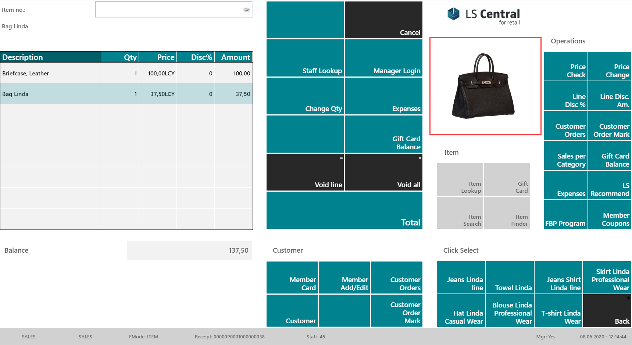
Task: Open Sales per Category
Action: click(x=566, y=156)
